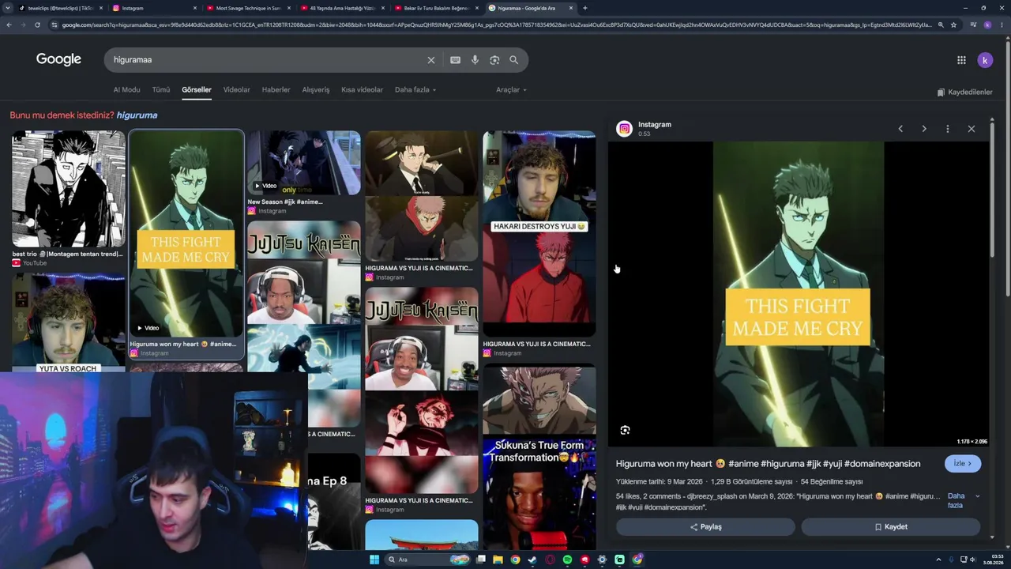Switch to the Tümü results tab
The height and width of the screenshot is (569, 1011).
click(161, 90)
